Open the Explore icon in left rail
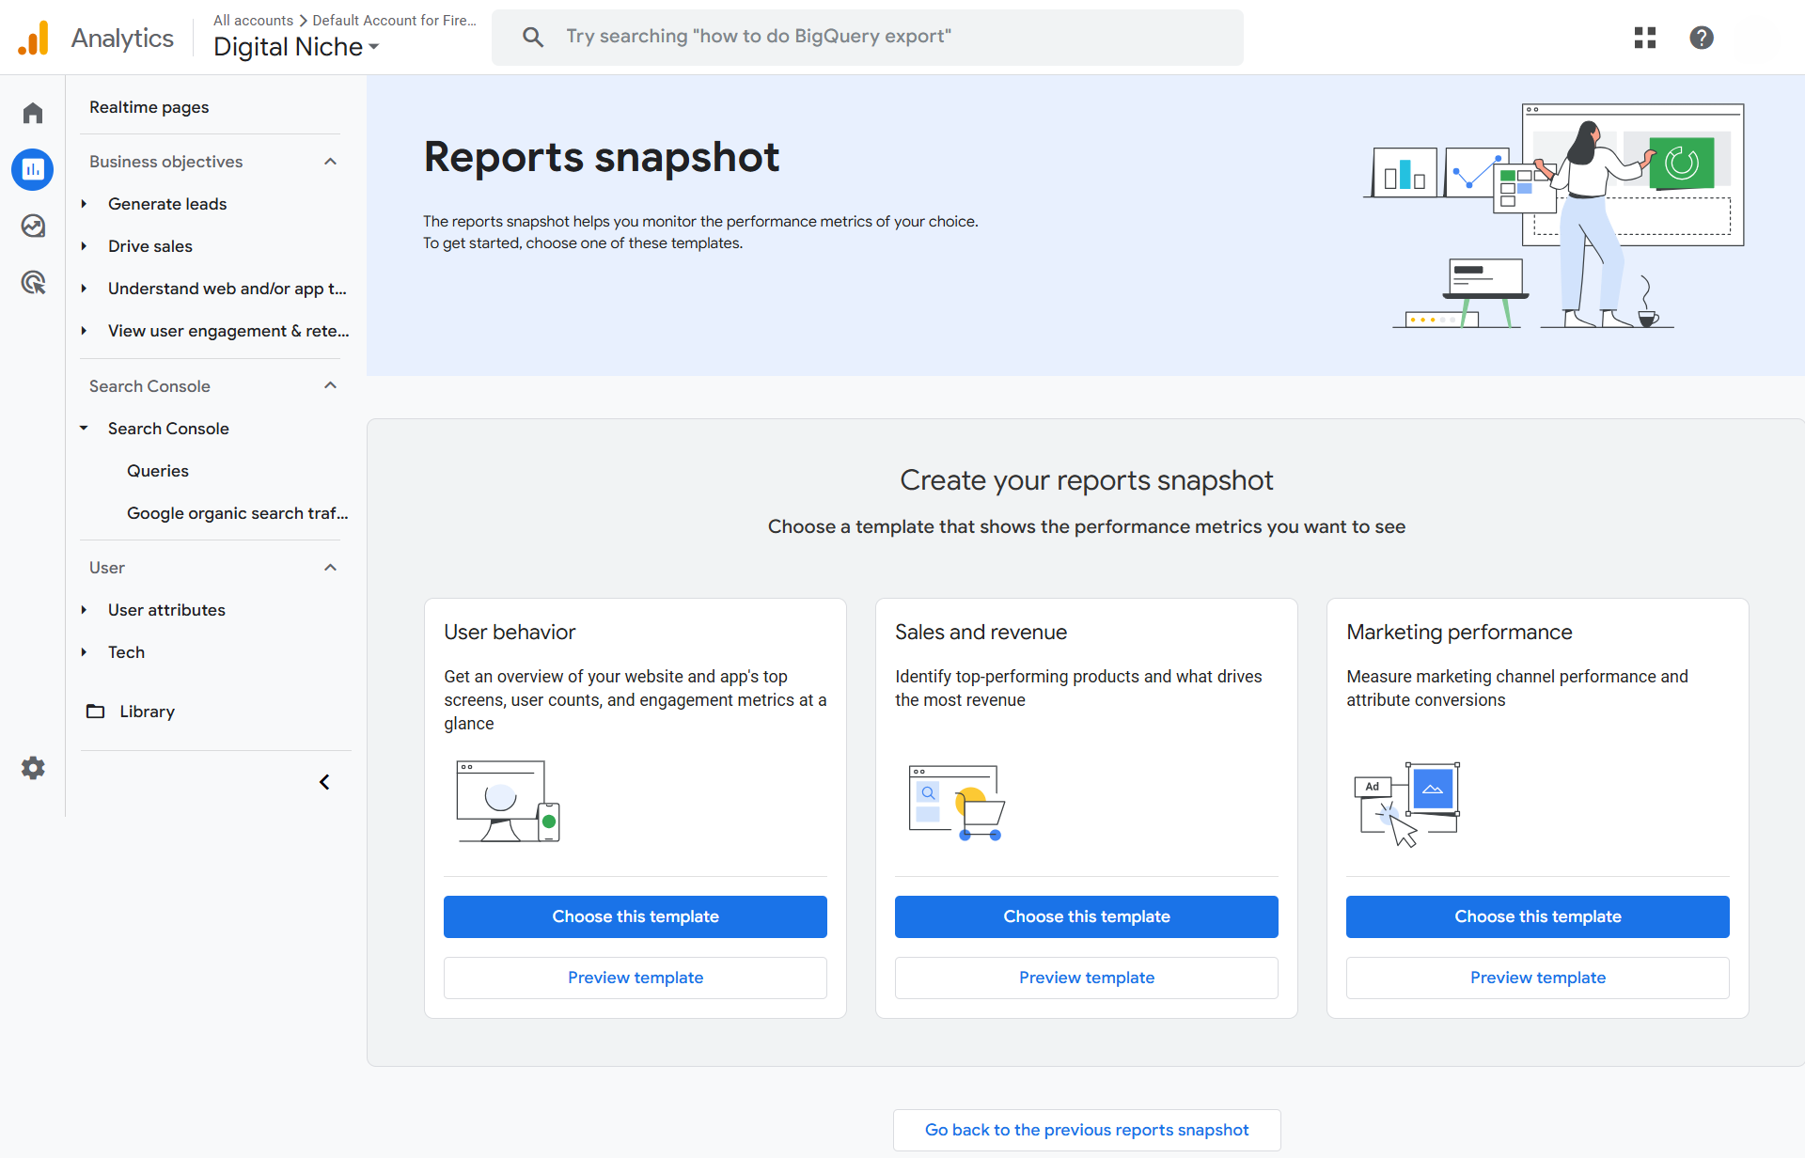The height and width of the screenshot is (1158, 1805). click(33, 226)
